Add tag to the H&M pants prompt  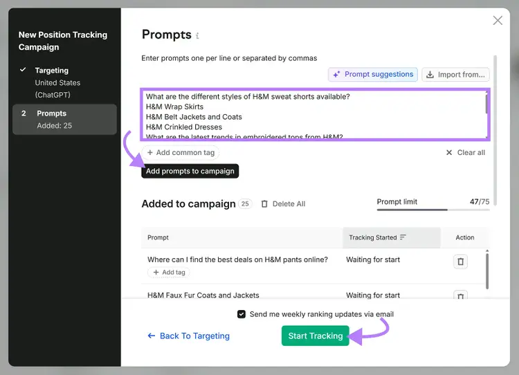pyautogui.click(x=169, y=273)
